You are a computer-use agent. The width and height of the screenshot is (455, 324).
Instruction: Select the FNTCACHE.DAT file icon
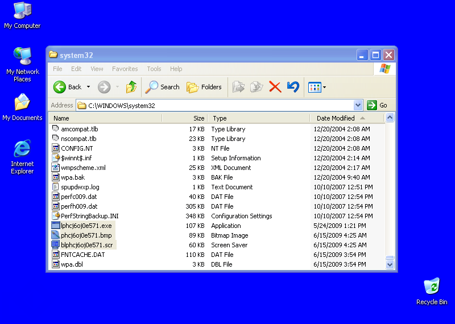55,255
